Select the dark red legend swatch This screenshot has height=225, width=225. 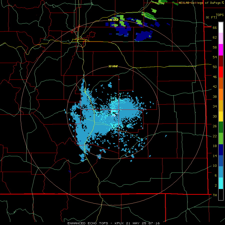pyautogui.click(x=221, y=61)
